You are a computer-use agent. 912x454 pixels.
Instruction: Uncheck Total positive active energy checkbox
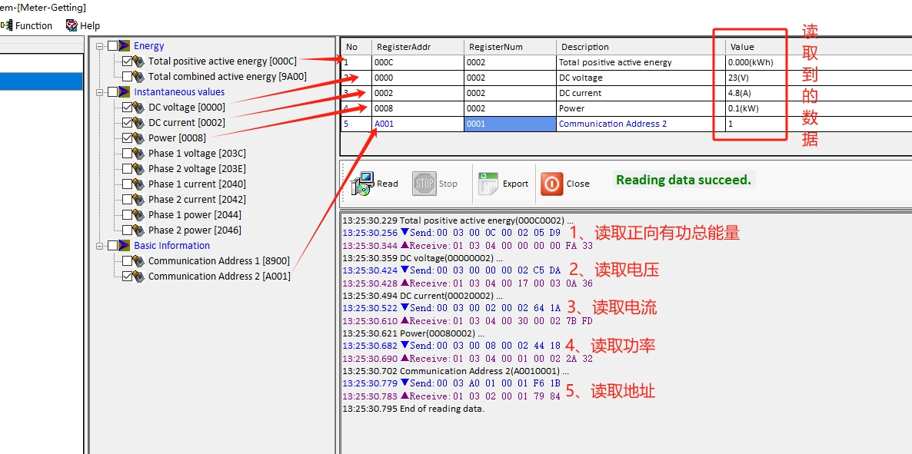128,61
